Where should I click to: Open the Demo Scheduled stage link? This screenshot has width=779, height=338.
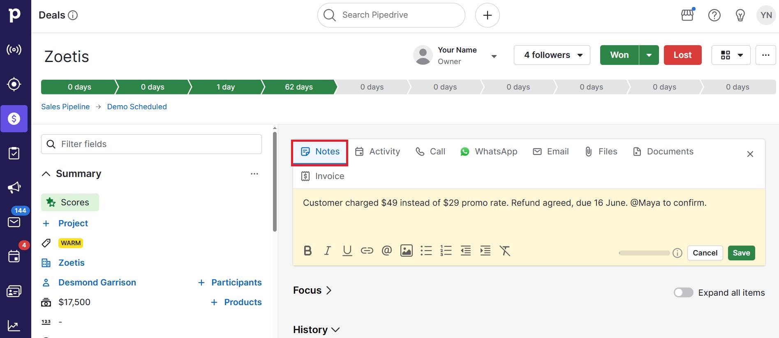[x=137, y=107]
